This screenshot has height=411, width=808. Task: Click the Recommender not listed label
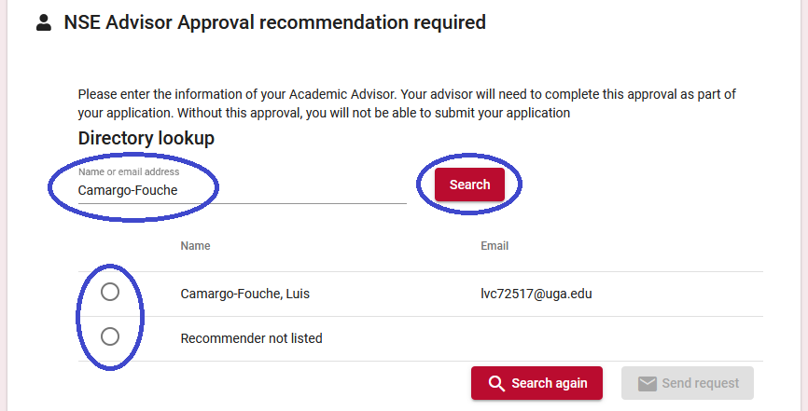[252, 338]
